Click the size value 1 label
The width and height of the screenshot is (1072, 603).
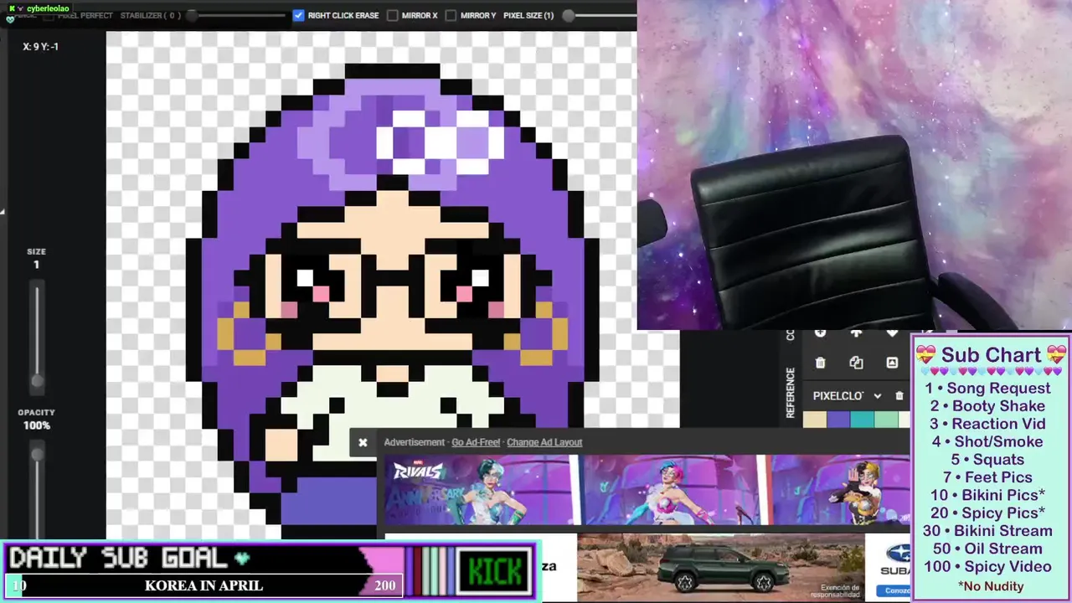(36, 265)
